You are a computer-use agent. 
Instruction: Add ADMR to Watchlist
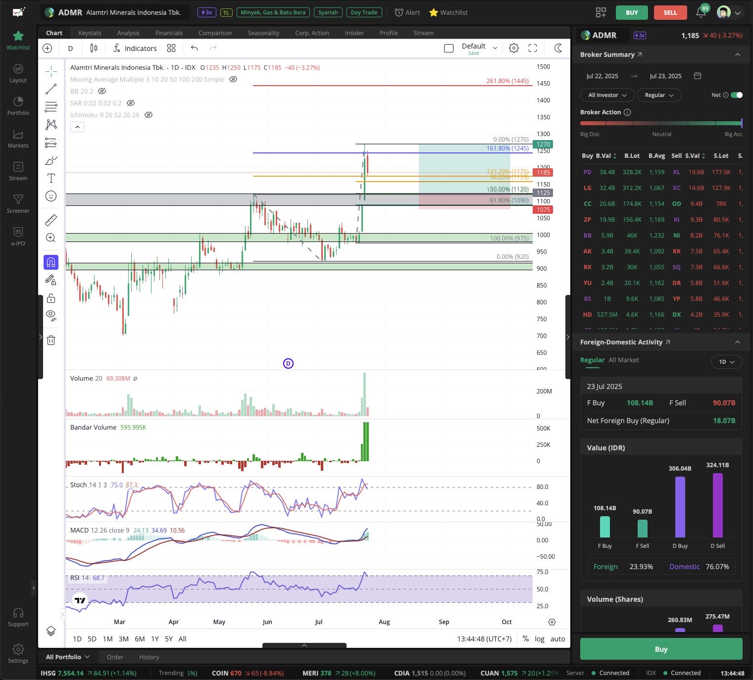(x=448, y=12)
